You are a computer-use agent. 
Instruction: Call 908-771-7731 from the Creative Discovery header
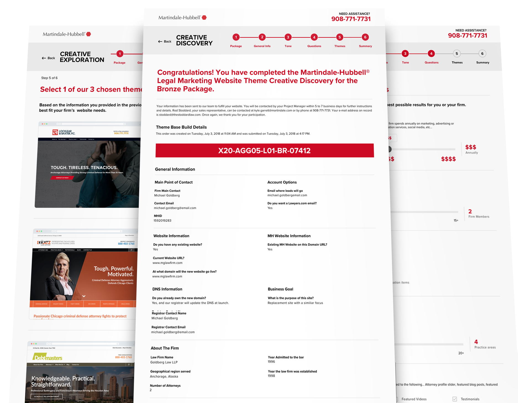(x=351, y=19)
